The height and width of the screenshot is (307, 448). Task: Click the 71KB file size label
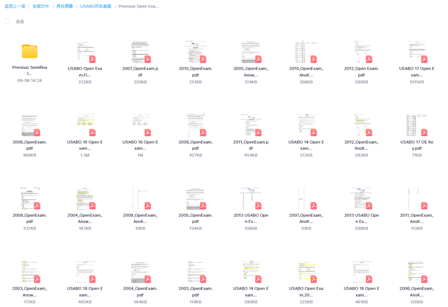pos(417,155)
